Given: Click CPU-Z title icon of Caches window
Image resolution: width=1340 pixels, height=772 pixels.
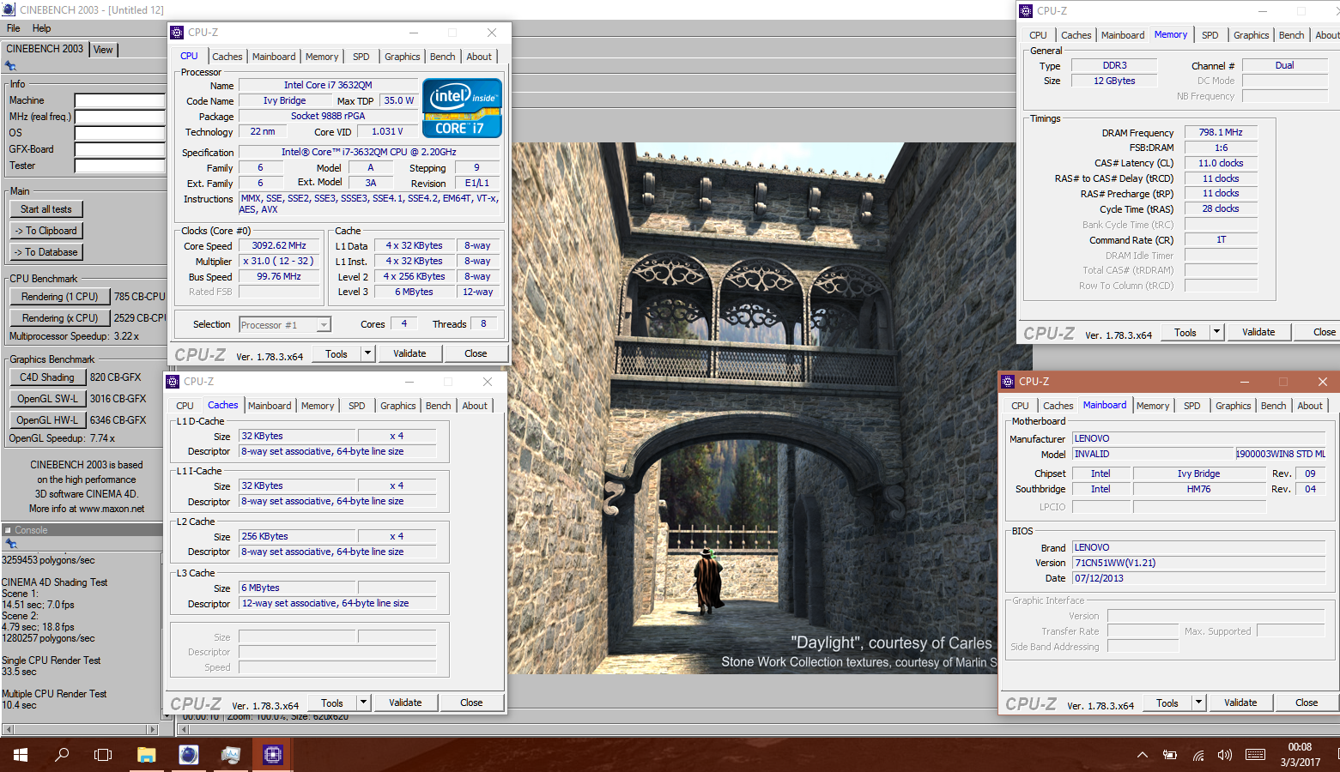Looking at the screenshot, I should click(x=173, y=382).
